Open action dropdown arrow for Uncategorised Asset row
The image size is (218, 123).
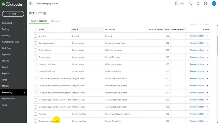207,64
